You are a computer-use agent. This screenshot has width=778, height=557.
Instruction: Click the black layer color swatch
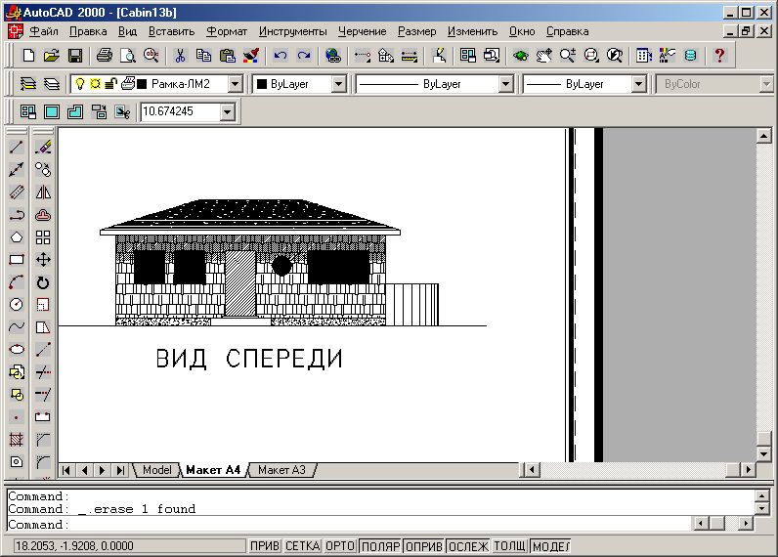(x=142, y=84)
